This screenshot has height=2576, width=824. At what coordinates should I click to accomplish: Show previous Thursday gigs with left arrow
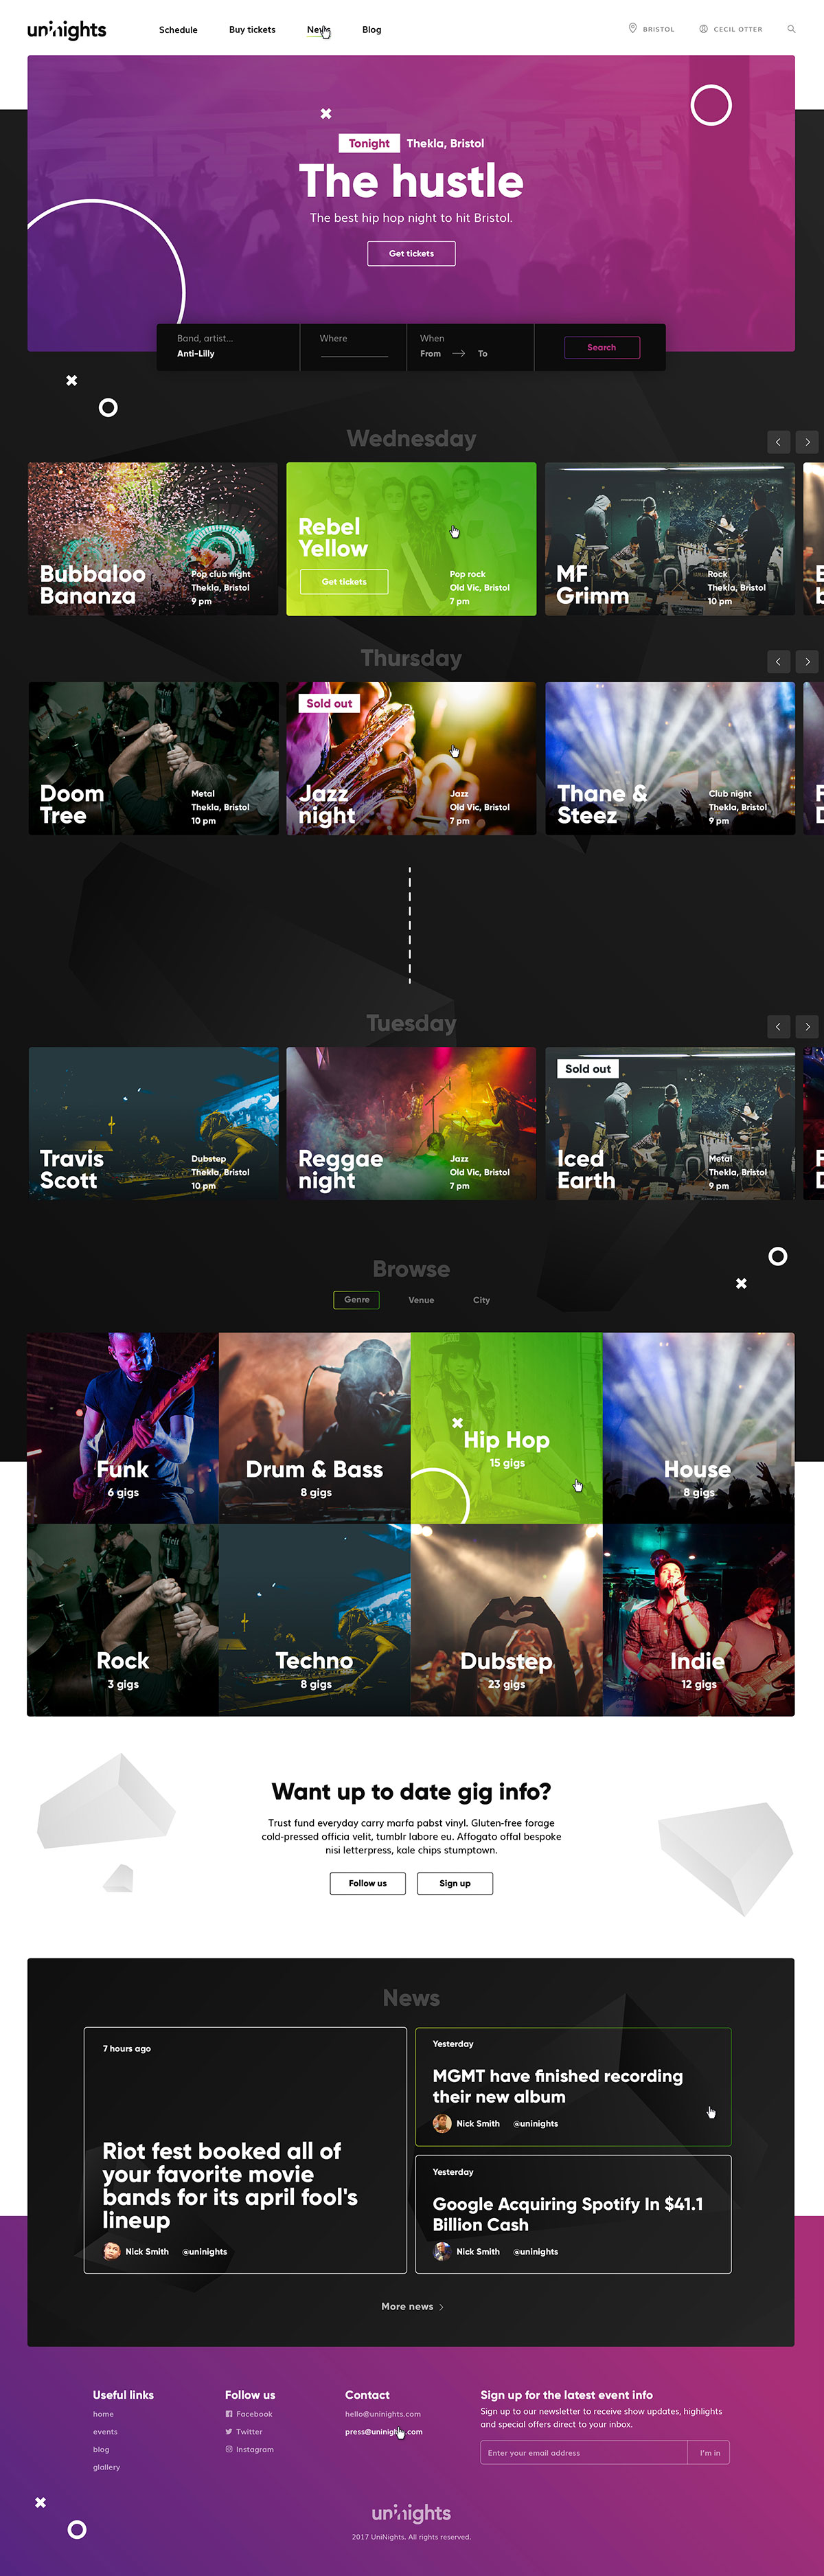click(x=778, y=661)
